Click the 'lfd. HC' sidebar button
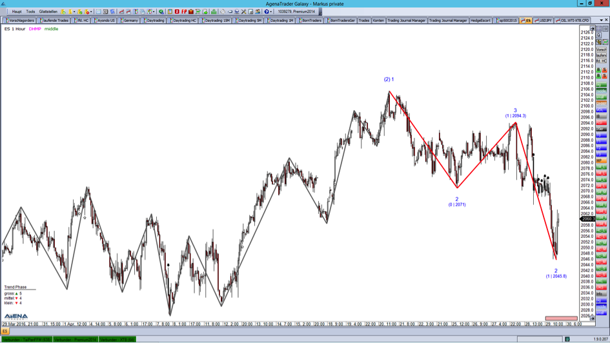 [x=602, y=61]
